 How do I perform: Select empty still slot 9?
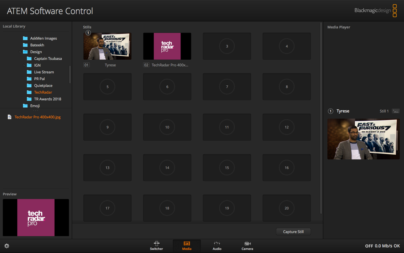click(107, 127)
